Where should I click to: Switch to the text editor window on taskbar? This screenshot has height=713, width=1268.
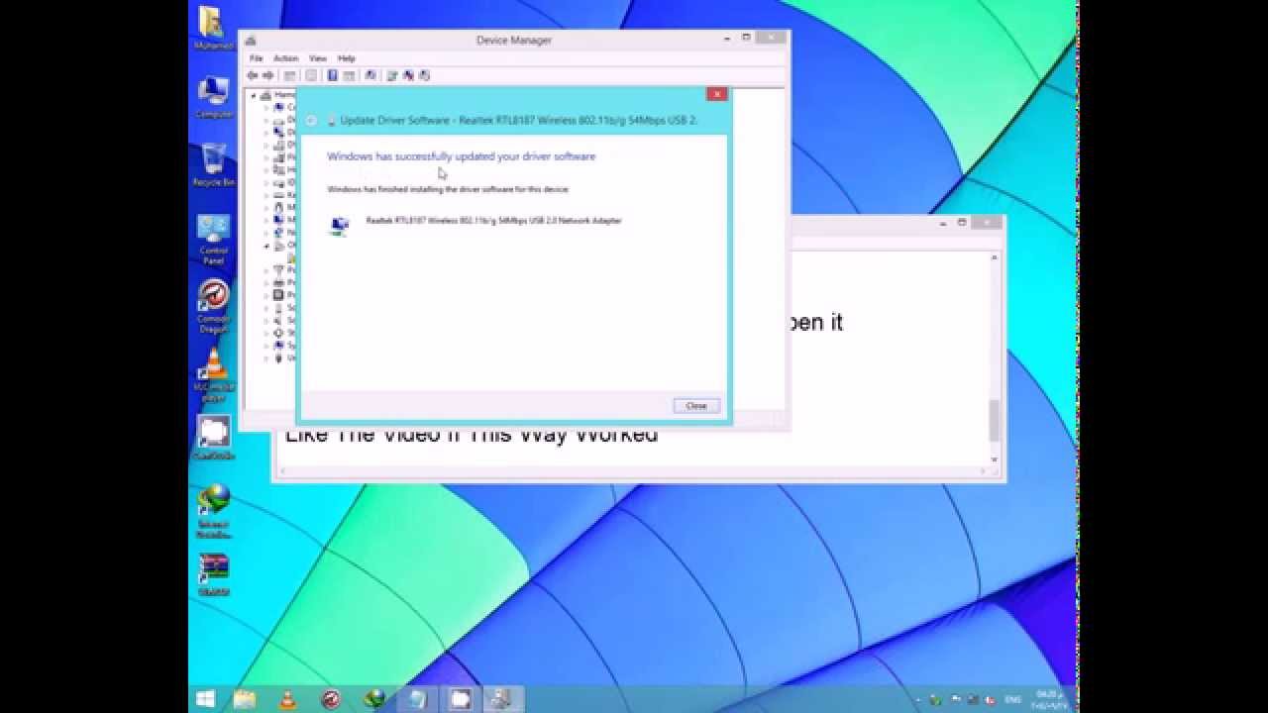pos(417,699)
